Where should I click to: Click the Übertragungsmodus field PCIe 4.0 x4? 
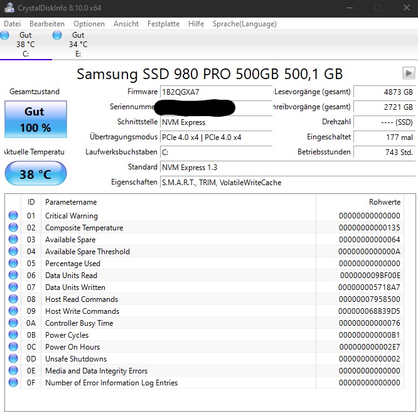point(216,137)
